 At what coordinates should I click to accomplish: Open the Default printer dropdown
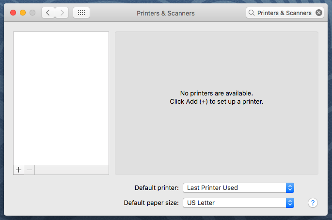(x=238, y=188)
